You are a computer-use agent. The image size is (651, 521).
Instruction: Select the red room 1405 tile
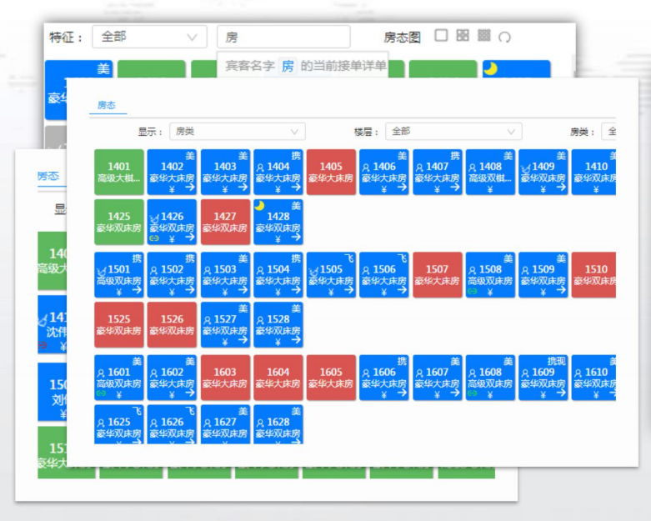(x=331, y=172)
